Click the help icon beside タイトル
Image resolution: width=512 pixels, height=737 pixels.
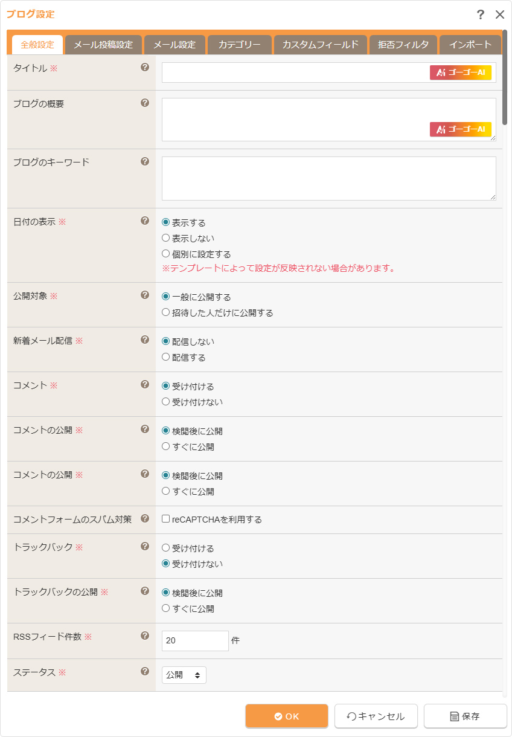pos(145,68)
